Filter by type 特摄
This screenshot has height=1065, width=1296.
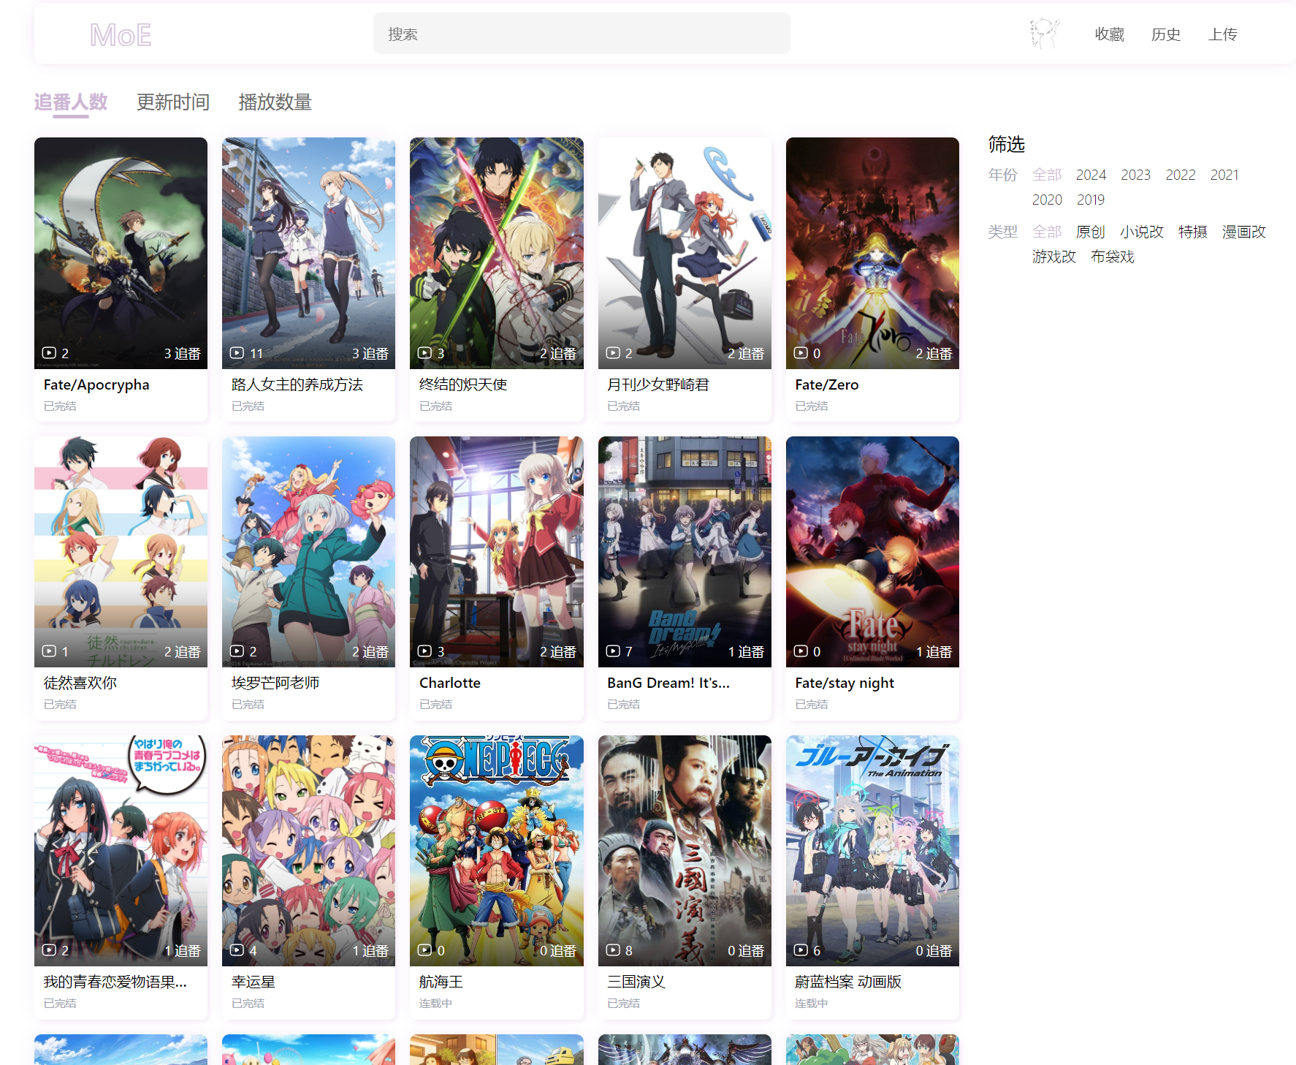pyautogui.click(x=1193, y=232)
